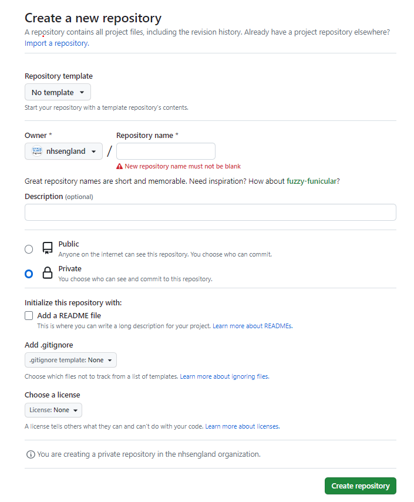Click the blank name warning triangle icon
This screenshot has height=502, width=414.
[x=120, y=166]
